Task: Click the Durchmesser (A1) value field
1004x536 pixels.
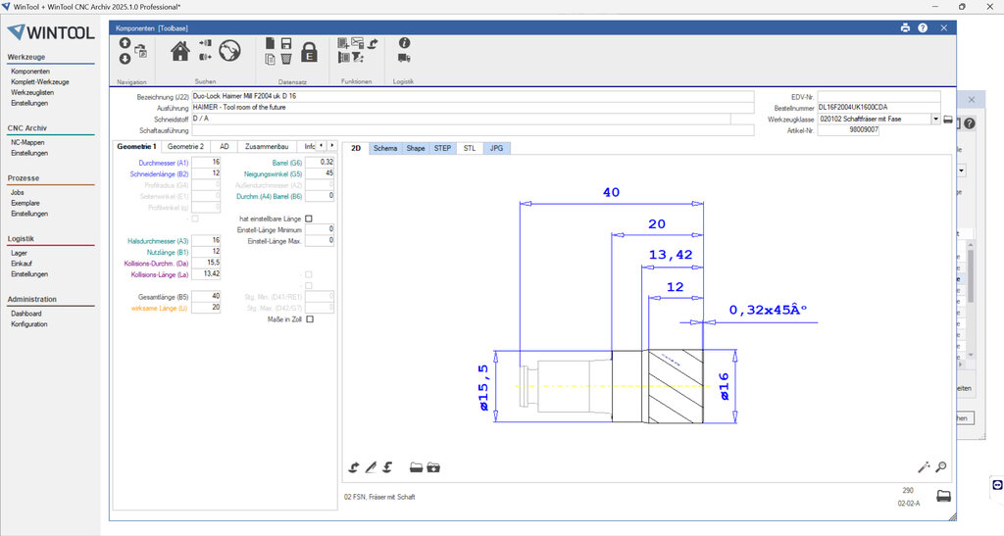Action: [x=206, y=163]
